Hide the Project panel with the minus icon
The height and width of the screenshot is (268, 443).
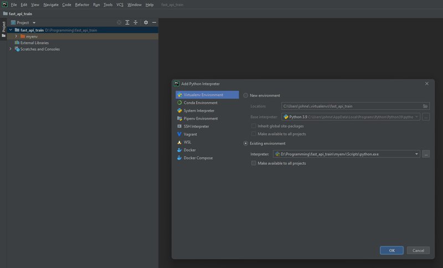pos(154,23)
